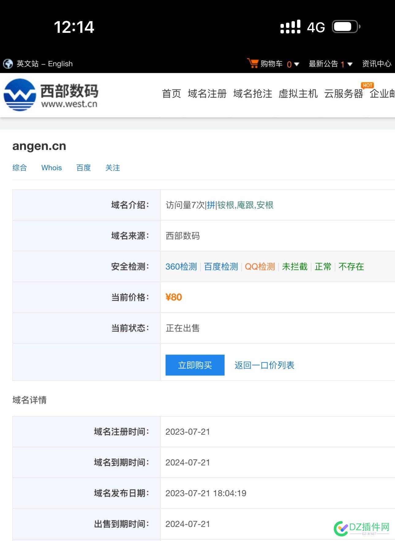Open the 虚拟主机 menu item

[x=298, y=93]
